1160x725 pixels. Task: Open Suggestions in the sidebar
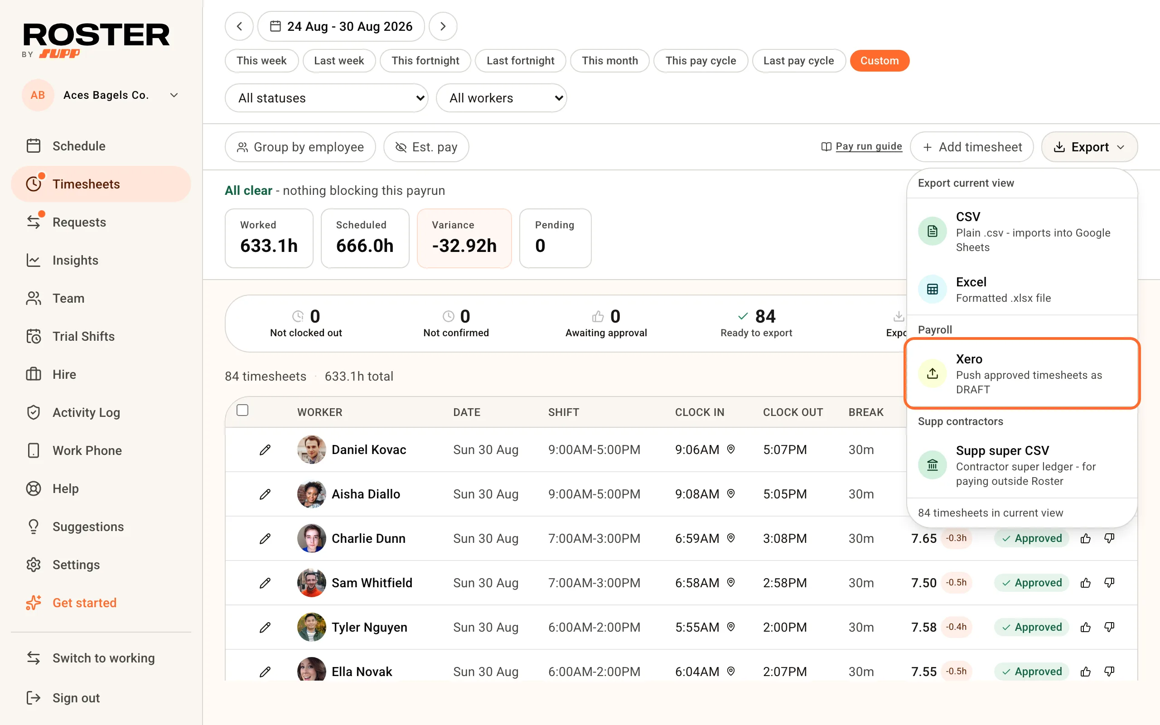pos(101,527)
